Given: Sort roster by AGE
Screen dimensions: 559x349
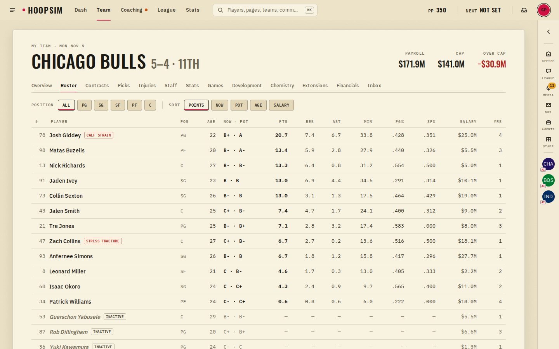Looking at the screenshot, I should pos(258,105).
